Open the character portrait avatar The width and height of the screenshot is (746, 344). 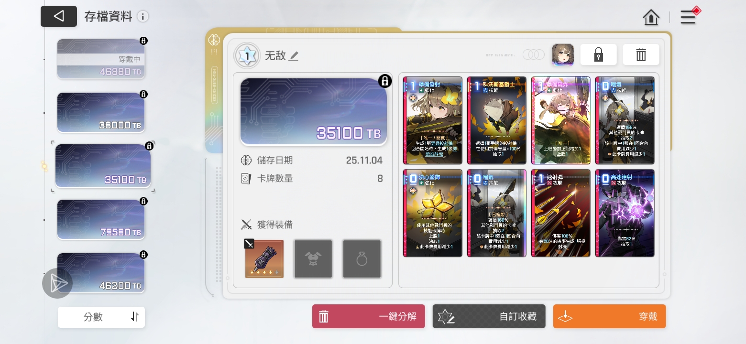[563, 54]
